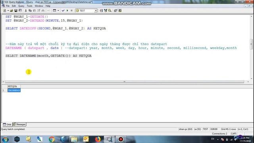The width and height of the screenshot is (254, 143).
Task: Place cursor in the SELECT DATENAME line
Action: pos(48,56)
